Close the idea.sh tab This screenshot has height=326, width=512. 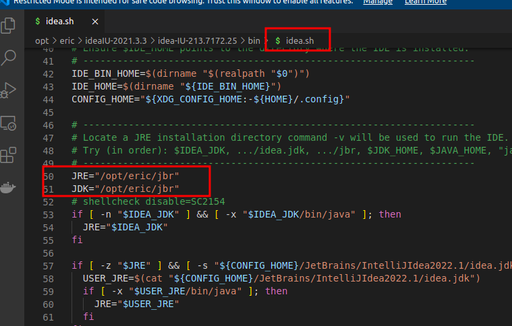[x=95, y=22]
